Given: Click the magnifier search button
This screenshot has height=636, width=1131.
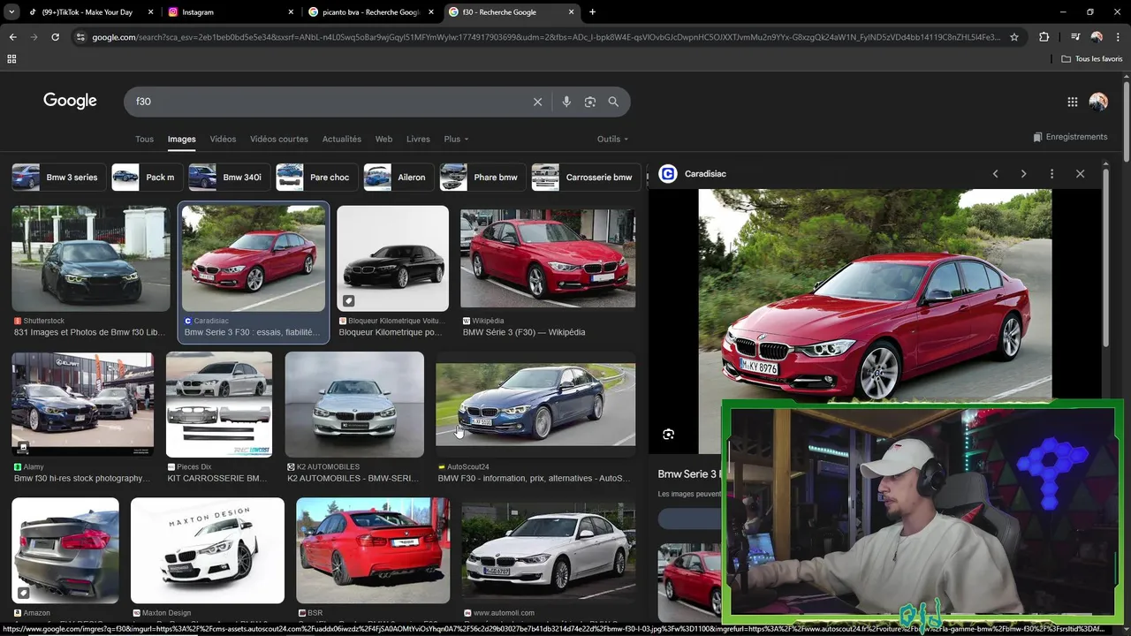Looking at the screenshot, I should (x=613, y=102).
